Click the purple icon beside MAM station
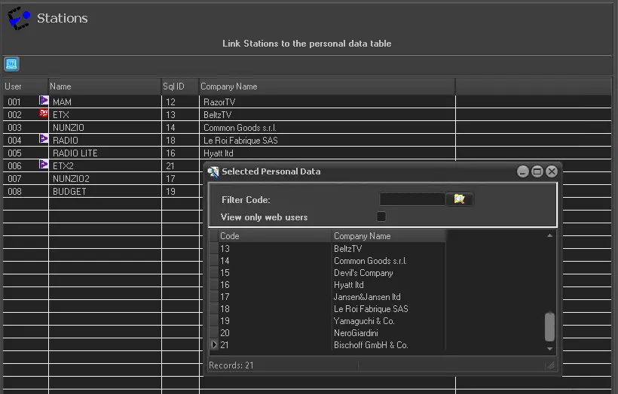The image size is (618, 394). tap(44, 100)
